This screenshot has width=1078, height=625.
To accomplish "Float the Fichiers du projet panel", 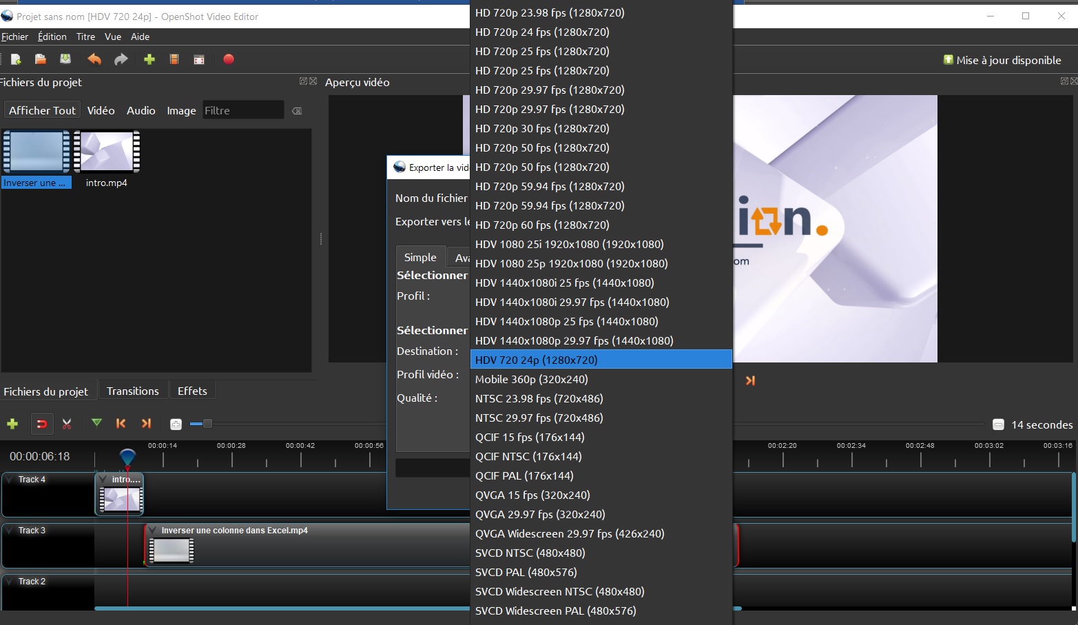I will 303,81.
